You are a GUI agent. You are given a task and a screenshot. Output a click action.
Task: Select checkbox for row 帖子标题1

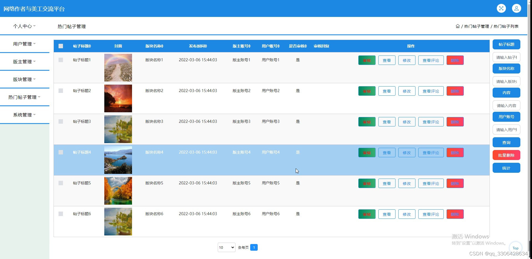(x=61, y=60)
